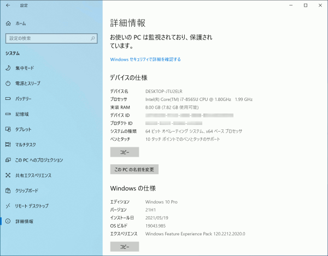The height and width of the screenshot is (256, 328).
Task: Open Focus Assist (集中モード) via its moon icon
Action: click(x=8, y=68)
